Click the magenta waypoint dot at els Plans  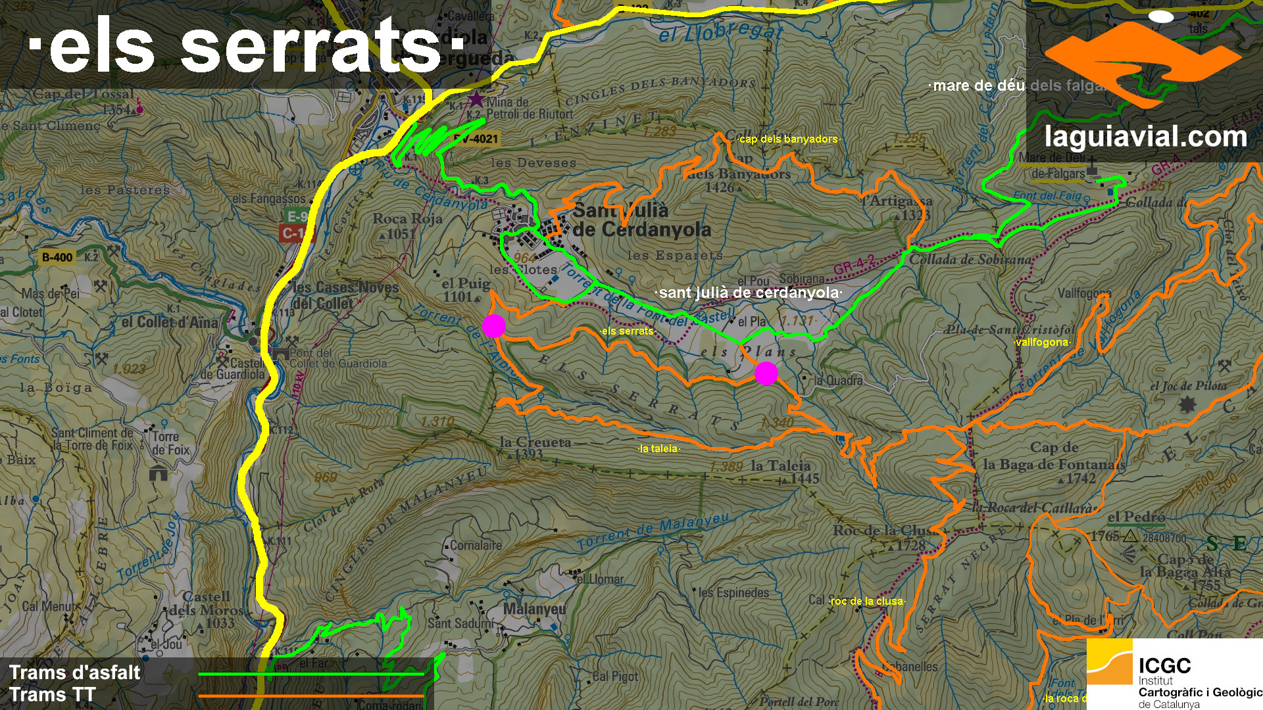pyautogui.click(x=766, y=373)
